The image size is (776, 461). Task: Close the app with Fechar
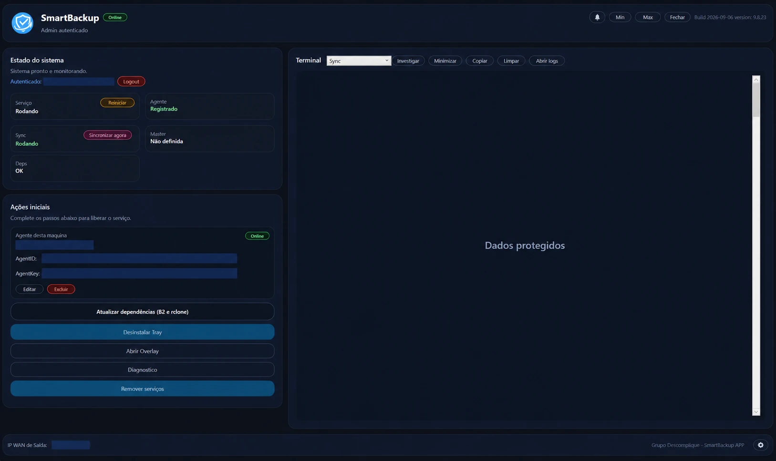[x=677, y=17]
